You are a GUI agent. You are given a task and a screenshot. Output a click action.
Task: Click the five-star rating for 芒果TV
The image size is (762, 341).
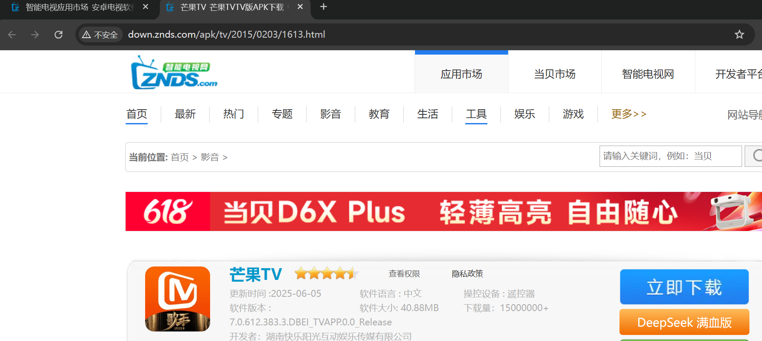(x=326, y=273)
